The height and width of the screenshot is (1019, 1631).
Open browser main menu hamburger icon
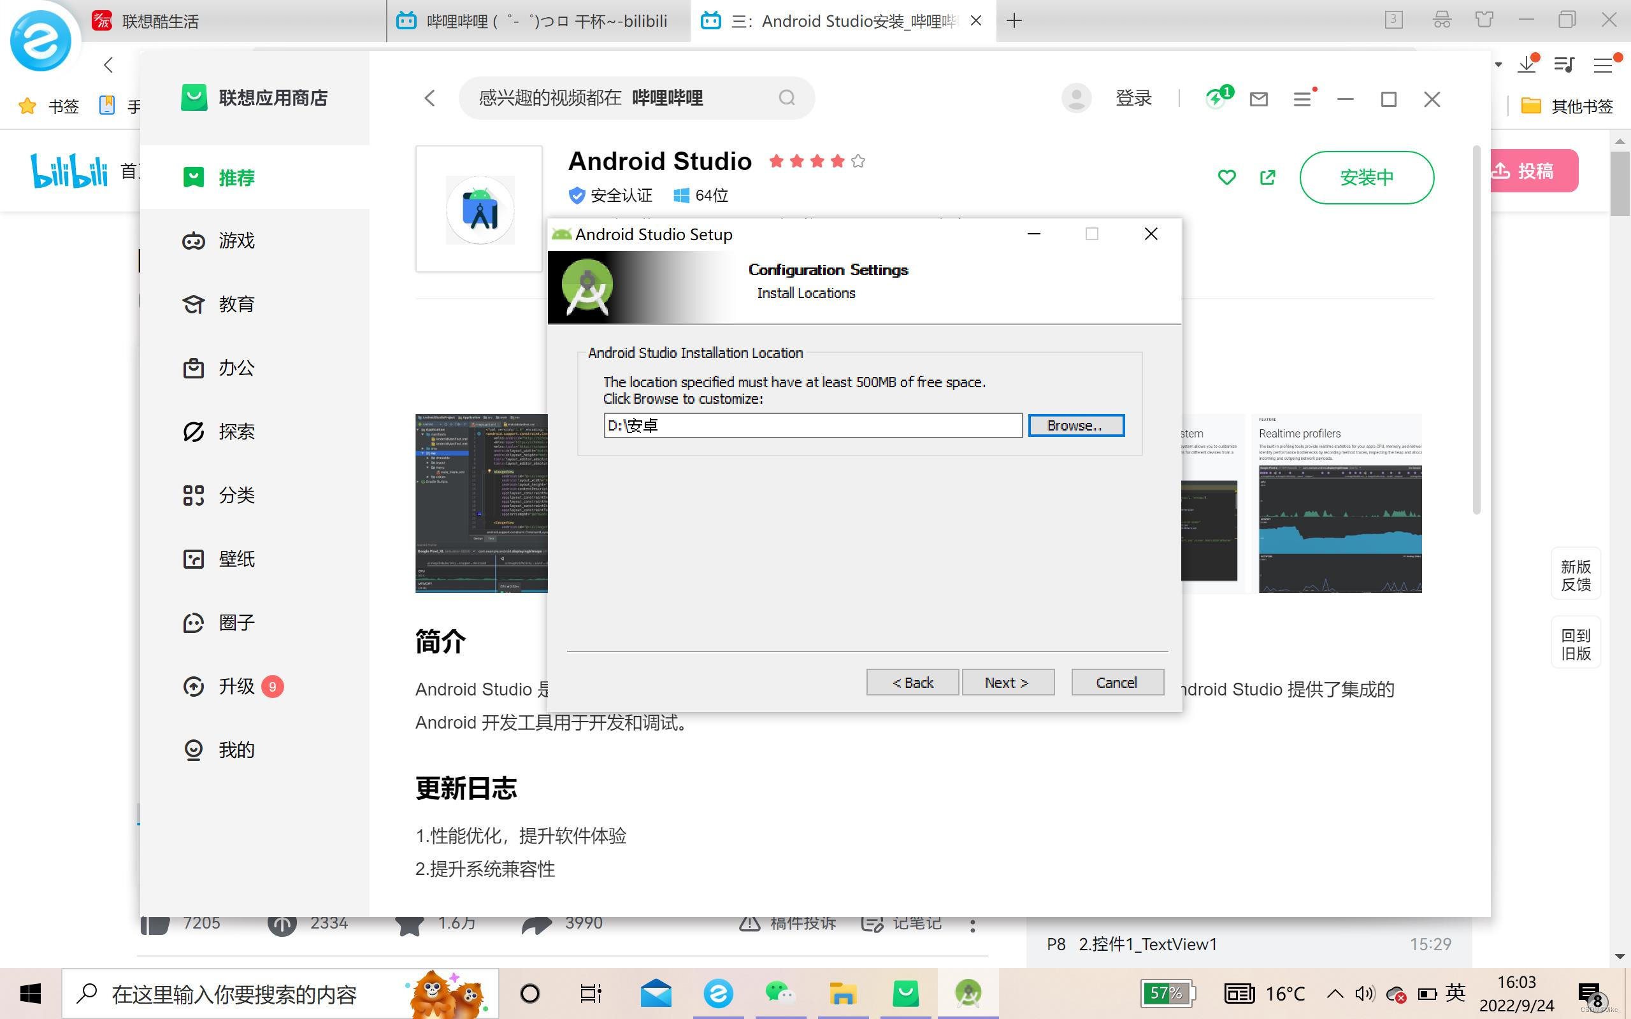point(1604,64)
